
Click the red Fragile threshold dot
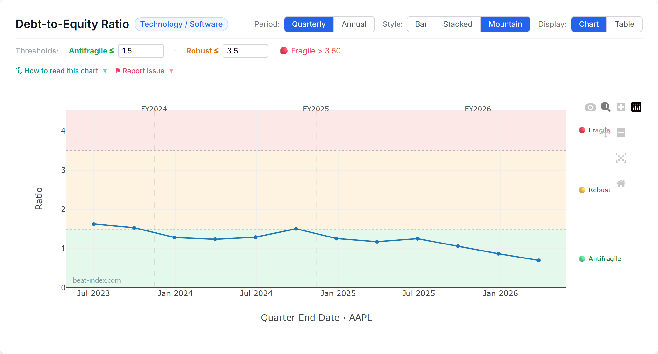[x=284, y=51]
